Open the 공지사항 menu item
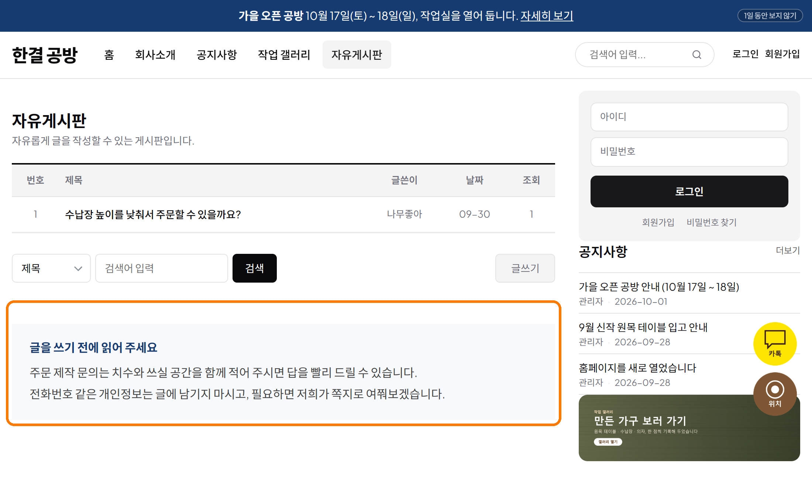The width and height of the screenshot is (812, 487). pos(217,55)
